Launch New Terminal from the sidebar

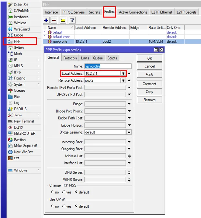tap(24, 121)
